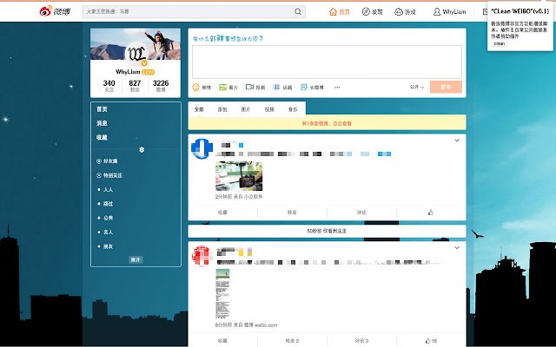Image resolution: width=556 pixels, height=347 pixels.
Task: Open 游戏 with the gamepad icon
Action: coord(405,11)
